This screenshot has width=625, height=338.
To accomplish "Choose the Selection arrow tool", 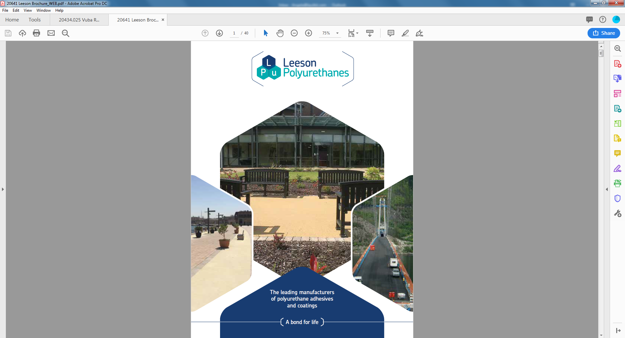I will tap(266, 33).
